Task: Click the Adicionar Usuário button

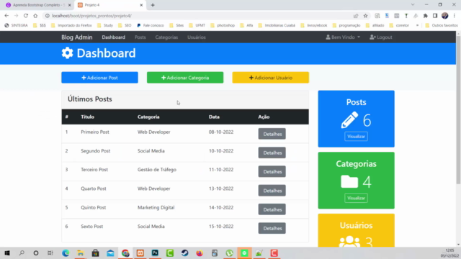Action: (x=271, y=78)
